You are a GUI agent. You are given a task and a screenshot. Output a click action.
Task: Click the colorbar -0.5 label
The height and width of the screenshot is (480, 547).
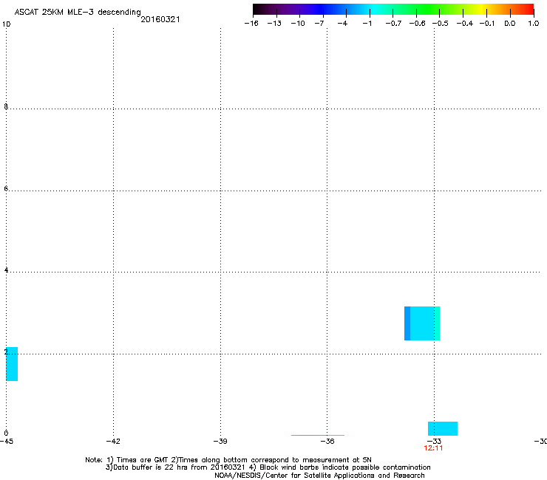click(x=440, y=24)
